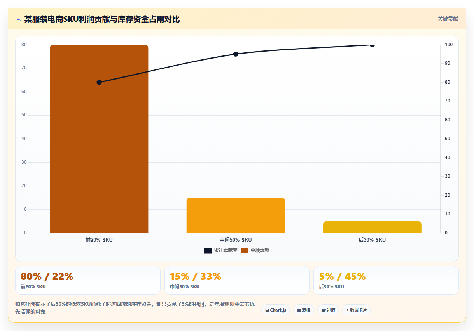474x331 pixels.
Task: Toggle the 累计贡献率 legend entry
Action: [x=221, y=250]
